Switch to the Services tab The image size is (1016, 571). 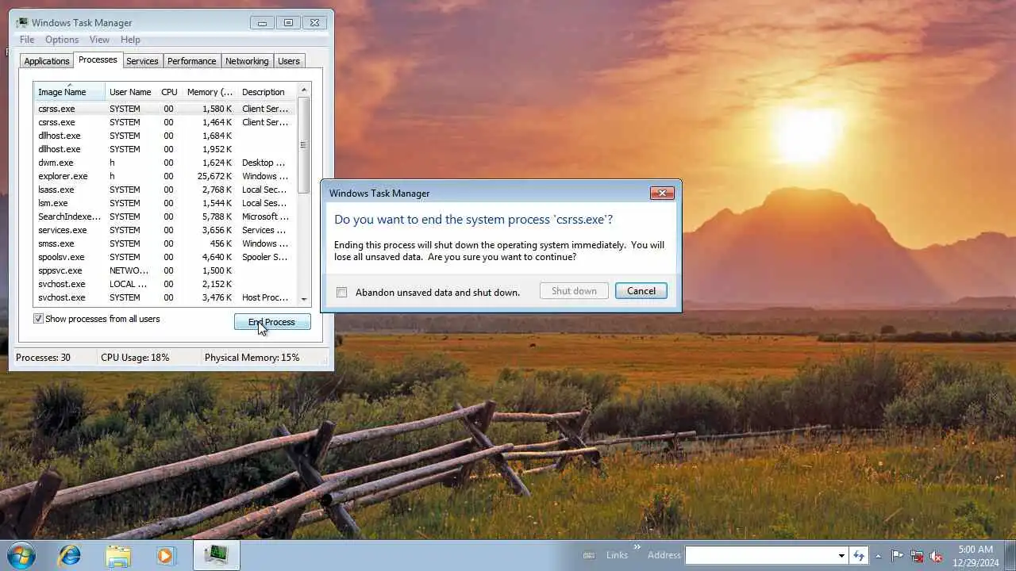[142, 61]
